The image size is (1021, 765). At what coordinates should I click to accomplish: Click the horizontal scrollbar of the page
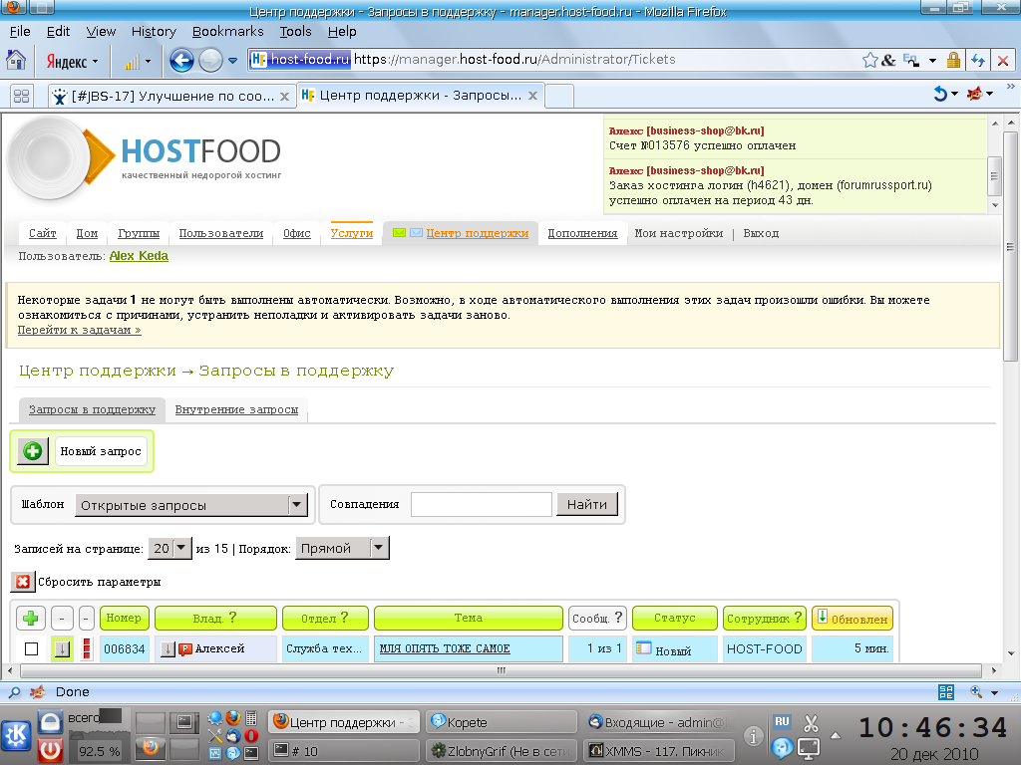(x=501, y=670)
